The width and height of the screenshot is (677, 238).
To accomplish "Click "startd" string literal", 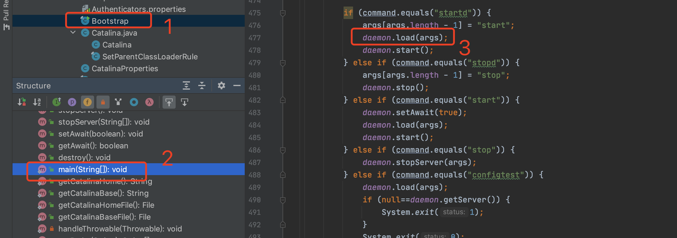I will pyautogui.click(x=453, y=13).
